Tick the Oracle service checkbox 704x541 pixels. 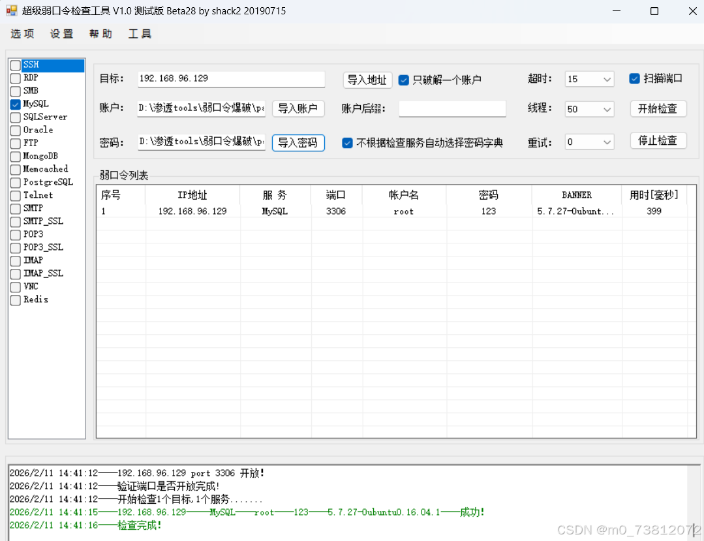[15, 131]
